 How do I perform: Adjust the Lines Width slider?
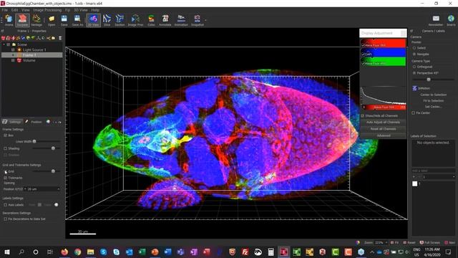34,142
